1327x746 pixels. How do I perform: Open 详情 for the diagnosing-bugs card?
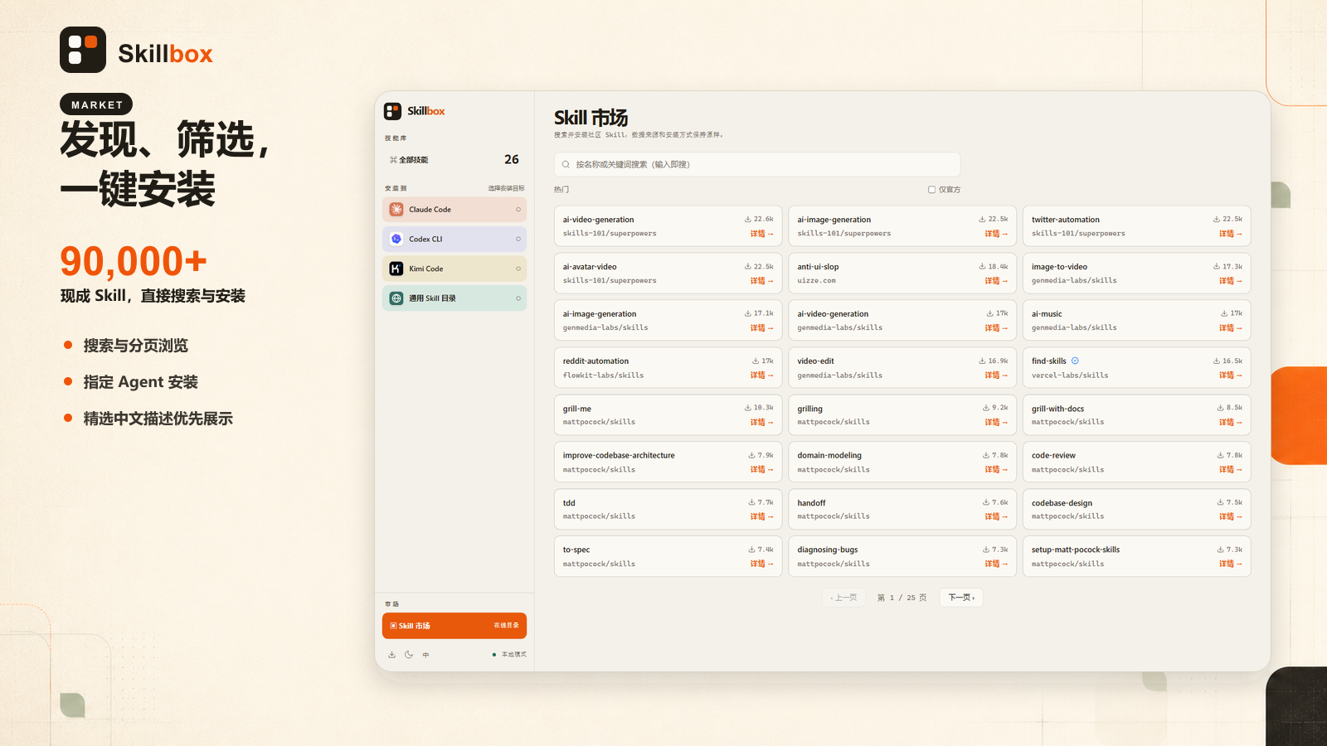(x=996, y=564)
